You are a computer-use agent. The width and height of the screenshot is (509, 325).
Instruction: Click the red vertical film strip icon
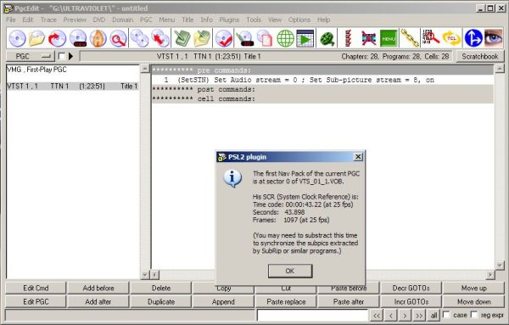click(x=348, y=38)
